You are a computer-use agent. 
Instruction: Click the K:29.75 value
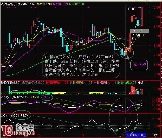[23, 97]
